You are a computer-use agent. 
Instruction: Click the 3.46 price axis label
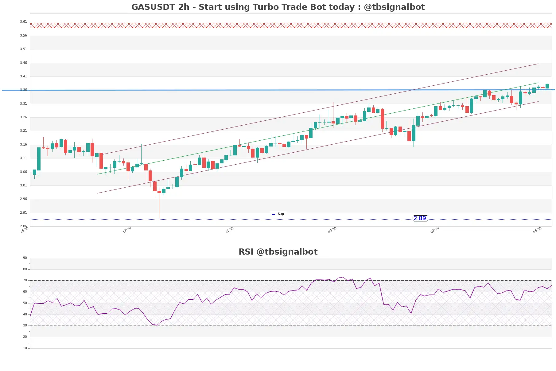click(x=23, y=63)
